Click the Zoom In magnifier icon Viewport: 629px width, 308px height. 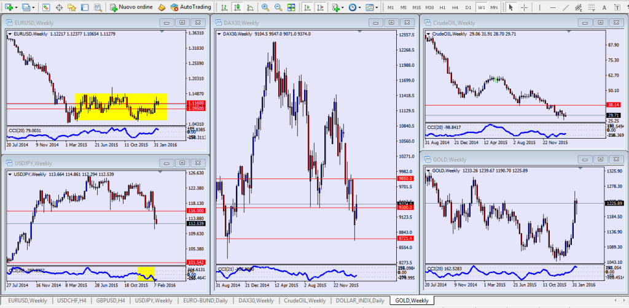(265, 7)
